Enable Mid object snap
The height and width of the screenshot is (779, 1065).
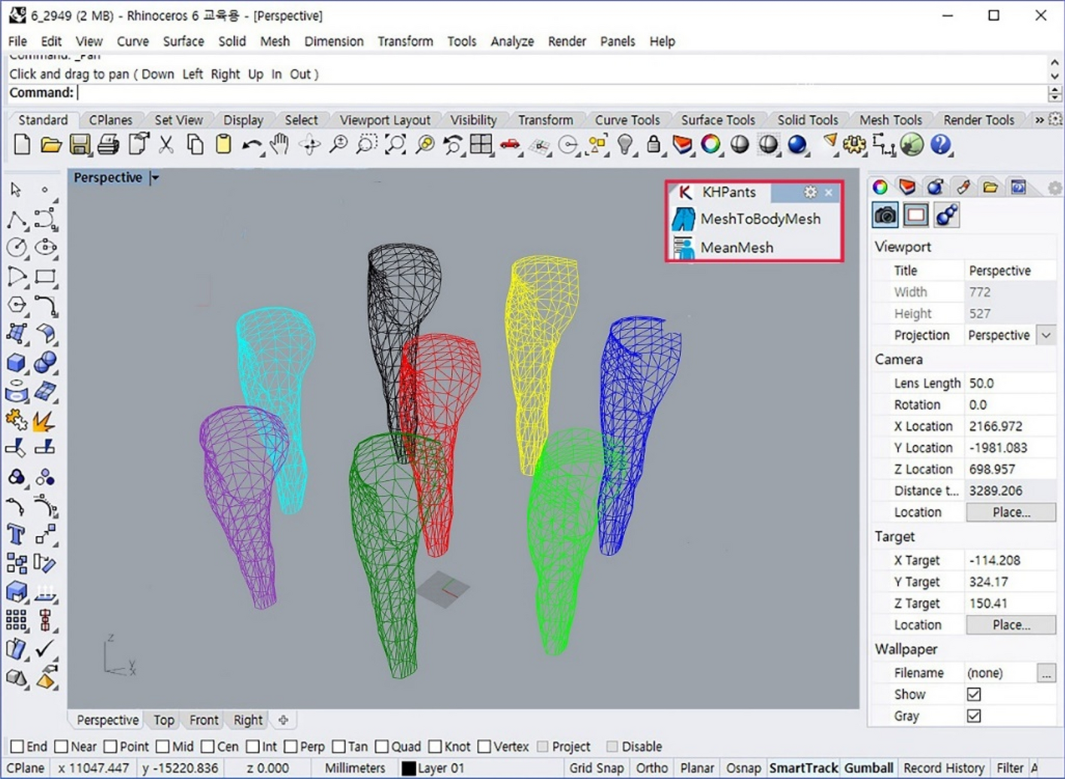162,747
